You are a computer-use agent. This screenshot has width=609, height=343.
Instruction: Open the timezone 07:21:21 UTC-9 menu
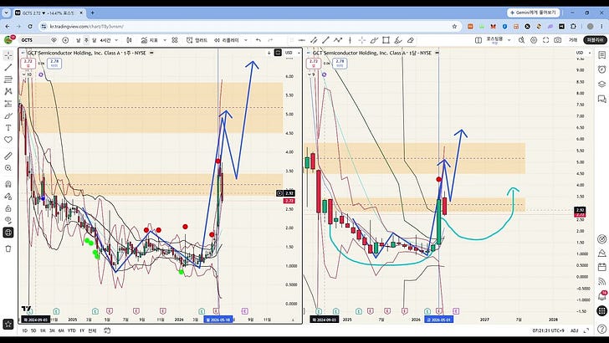click(x=548, y=330)
